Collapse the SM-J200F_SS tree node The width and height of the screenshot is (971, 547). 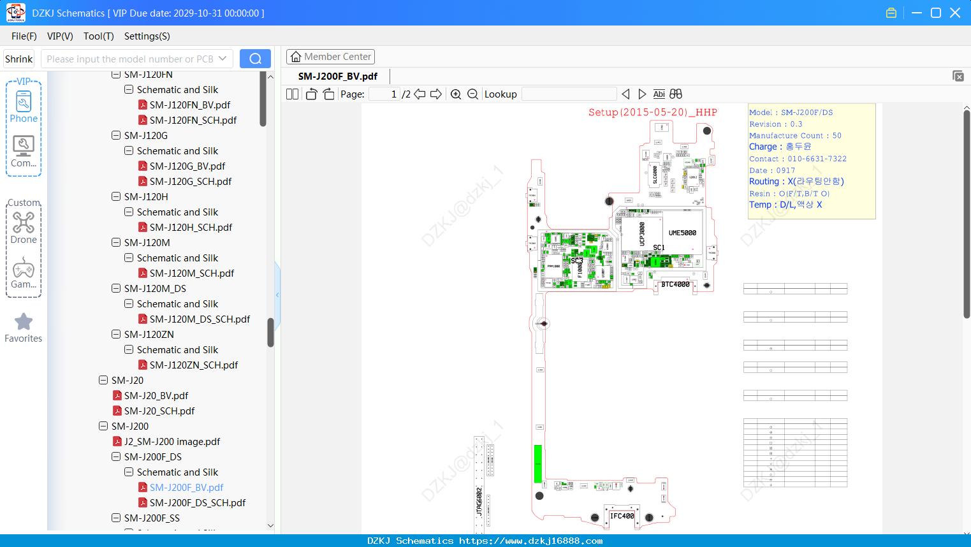(116, 518)
